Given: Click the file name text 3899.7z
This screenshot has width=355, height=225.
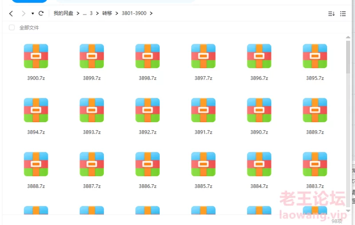Looking at the screenshot, I should pos(92,78).
